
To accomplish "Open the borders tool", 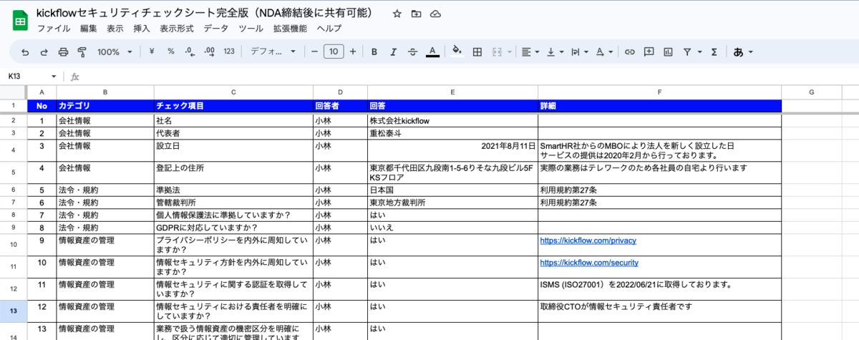I will (477, 52).
